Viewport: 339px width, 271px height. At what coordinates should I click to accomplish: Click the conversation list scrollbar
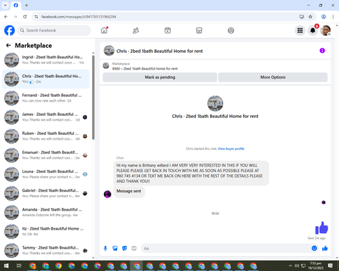click(x=93, y=97)
